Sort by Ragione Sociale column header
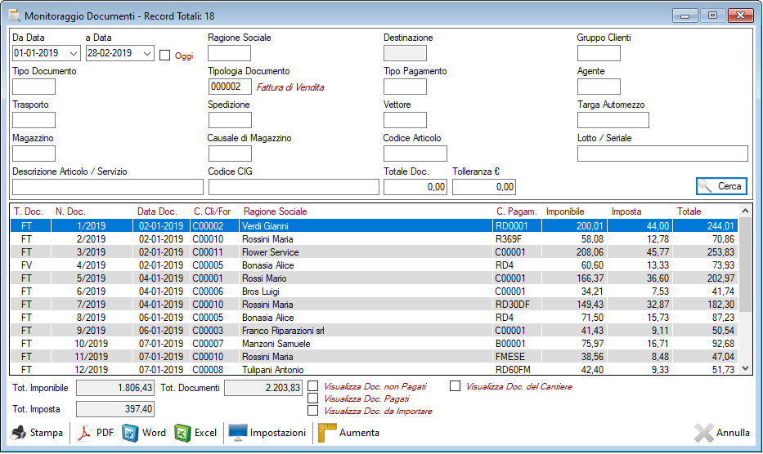This screenshot has height=454, width=763. (276, 211)
